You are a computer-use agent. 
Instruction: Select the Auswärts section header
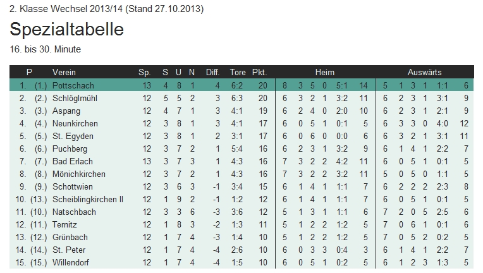click(x=425, y=72)
